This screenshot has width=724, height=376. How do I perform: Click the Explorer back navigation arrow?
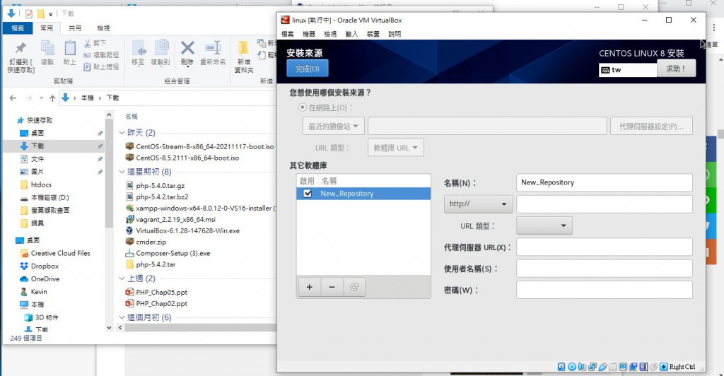13,98
